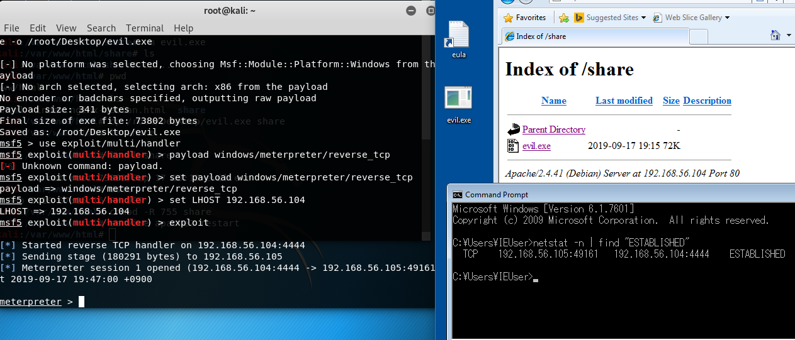This screenshot has width=795, height=340.
Task: Click the Parent Directory back-arrow icon
Action: coord(513,129)
